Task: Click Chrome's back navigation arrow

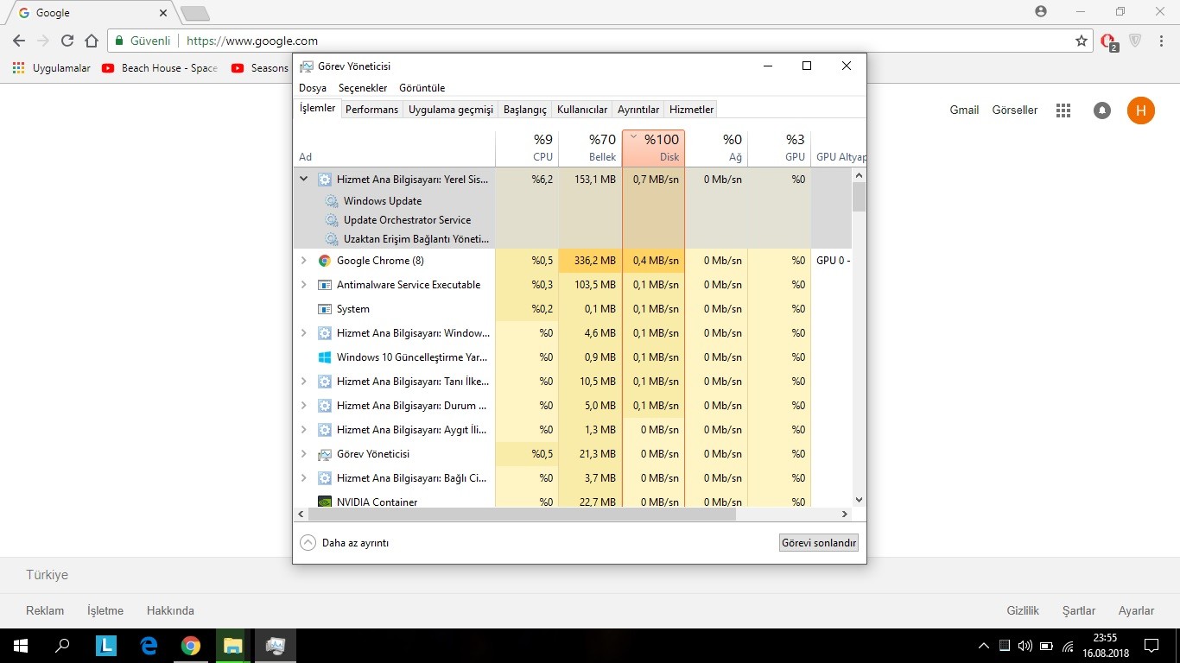Action: click(x=19, y=41)
